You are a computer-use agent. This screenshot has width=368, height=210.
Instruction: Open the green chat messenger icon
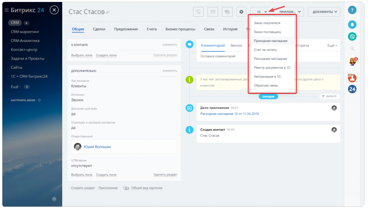352,36
